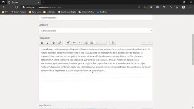Click the bold Lorem Ipsum text

[47, 49]
